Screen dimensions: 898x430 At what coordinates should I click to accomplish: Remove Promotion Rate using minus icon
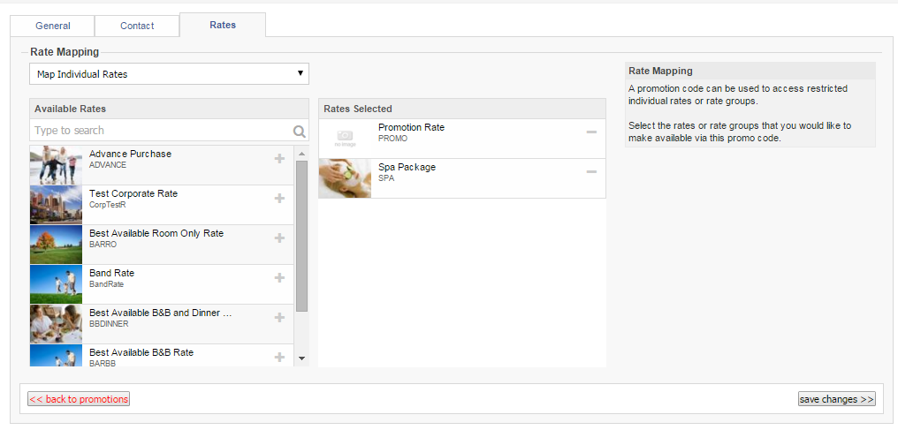pos(591,132)
